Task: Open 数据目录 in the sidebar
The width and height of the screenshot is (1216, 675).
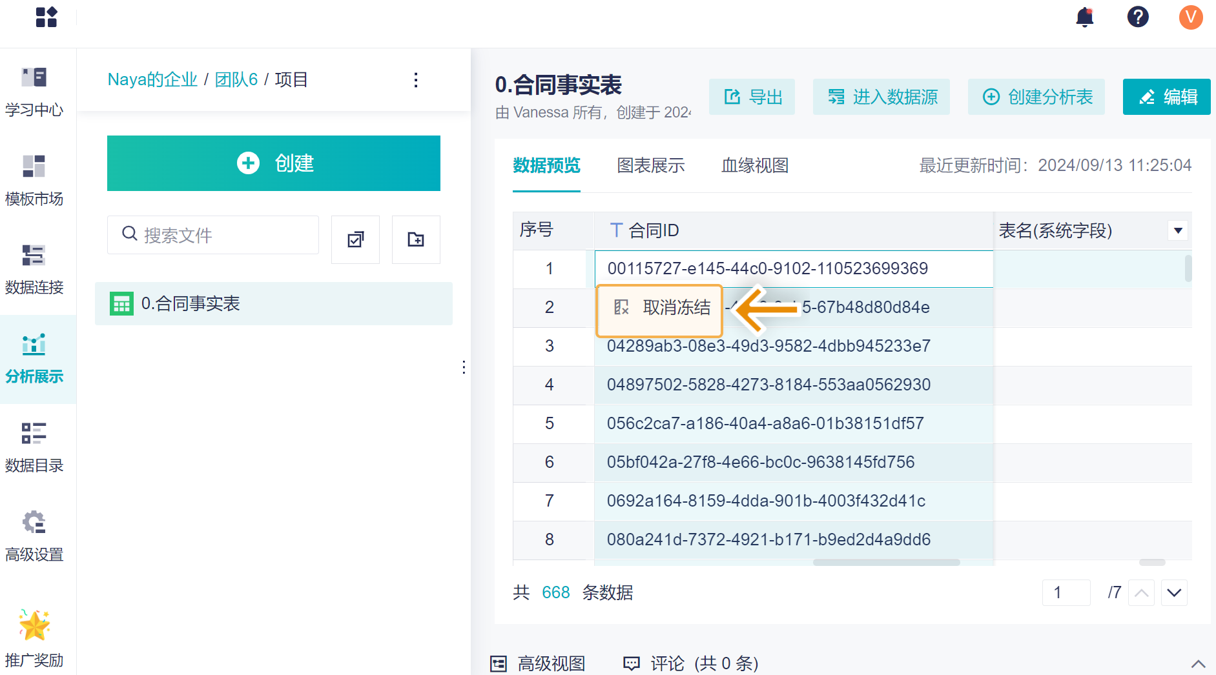Action: 34,448
